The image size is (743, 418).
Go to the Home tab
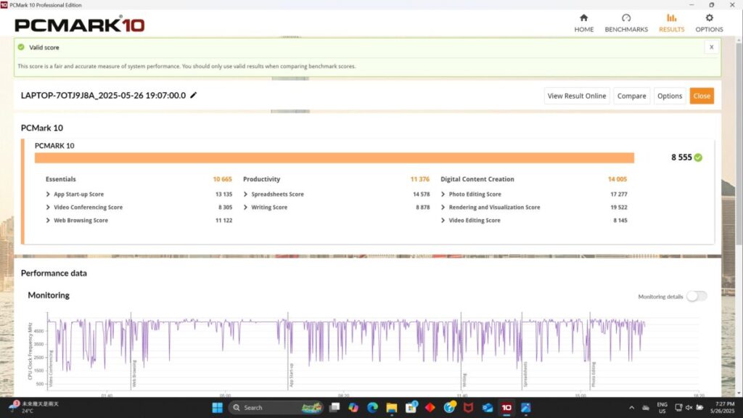tap(584, 22)
